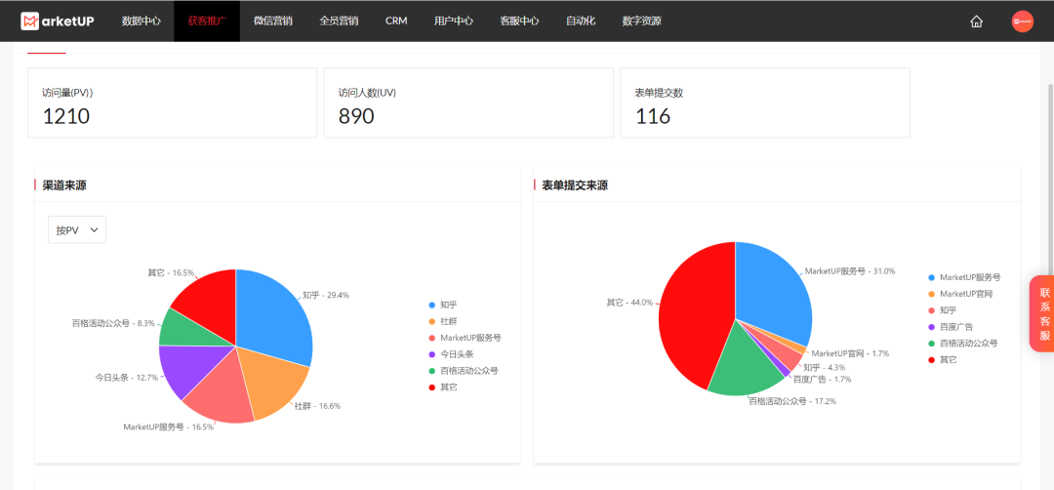The width and height of the screenshot is (1054, 490).
Task: Toggle 今日头条 legend item
Action: tap(452, 354)
